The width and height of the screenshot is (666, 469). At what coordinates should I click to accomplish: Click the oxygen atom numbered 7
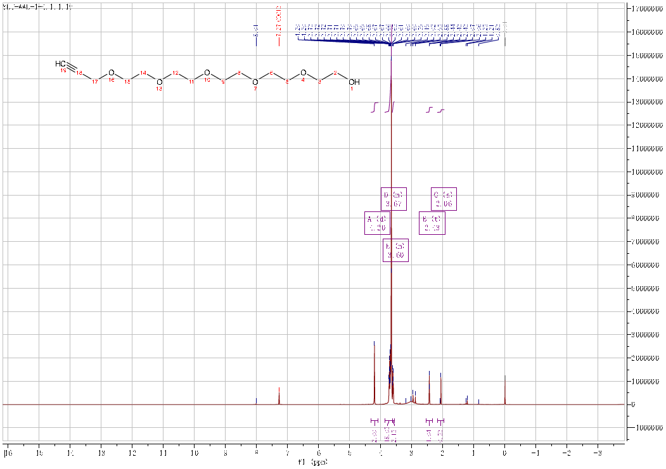pyautogui.click(x=255, y=82)
